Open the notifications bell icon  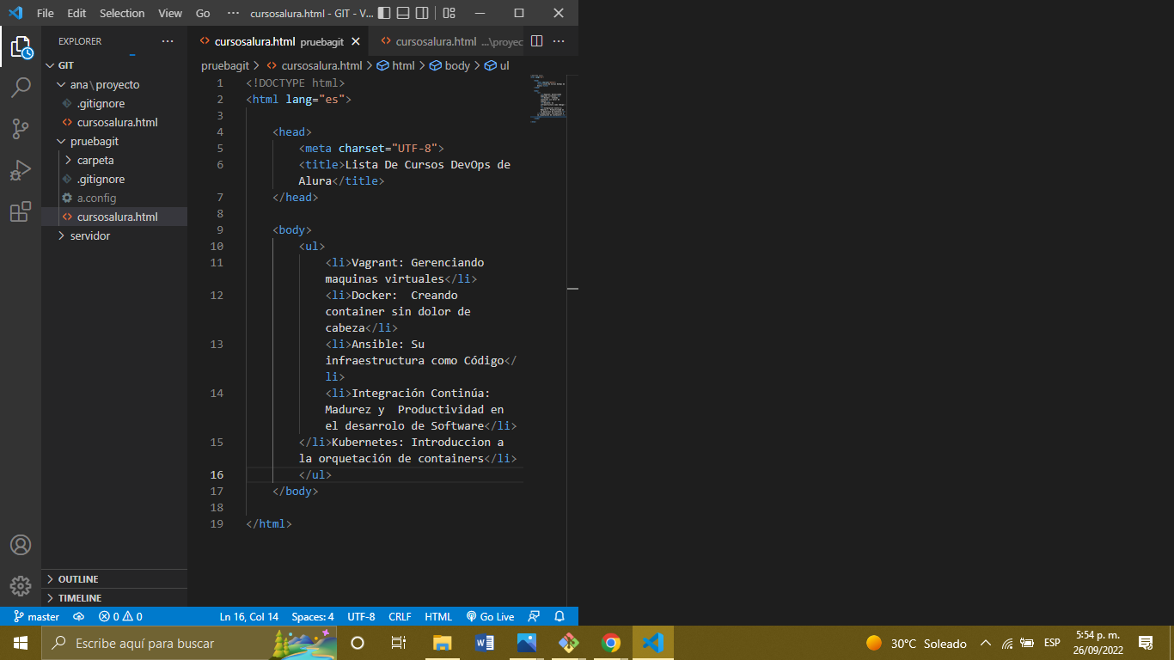(559, 616)
